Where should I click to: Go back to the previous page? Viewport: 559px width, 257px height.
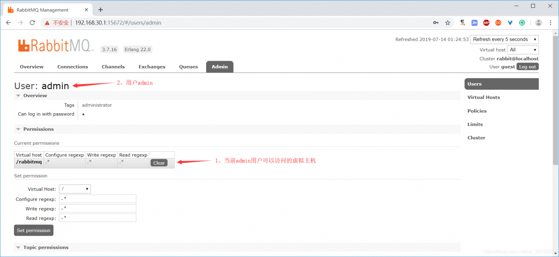click(8, 23)
